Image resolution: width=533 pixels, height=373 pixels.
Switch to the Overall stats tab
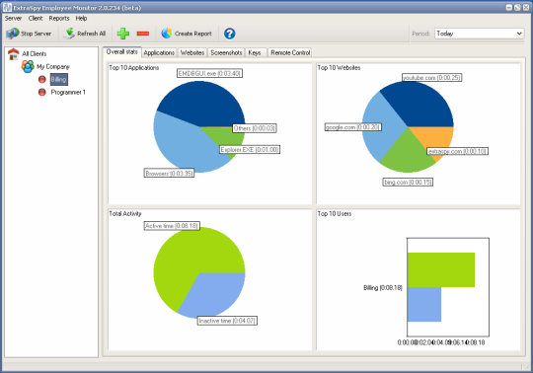point(122,52)
